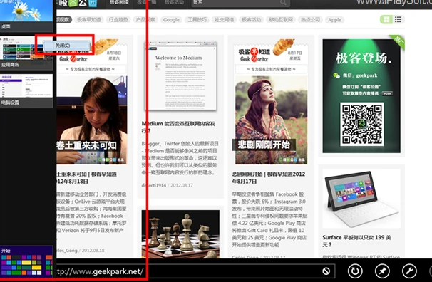Open the Surface 平板 199 美元 article link
Image resolution: width=432 pixels, height=282 pixels.
pos(356,241)
